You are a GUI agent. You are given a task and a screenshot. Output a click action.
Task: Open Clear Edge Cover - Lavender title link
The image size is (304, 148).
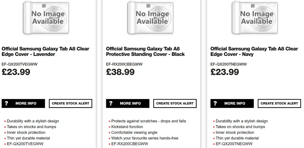pos(45,51)
